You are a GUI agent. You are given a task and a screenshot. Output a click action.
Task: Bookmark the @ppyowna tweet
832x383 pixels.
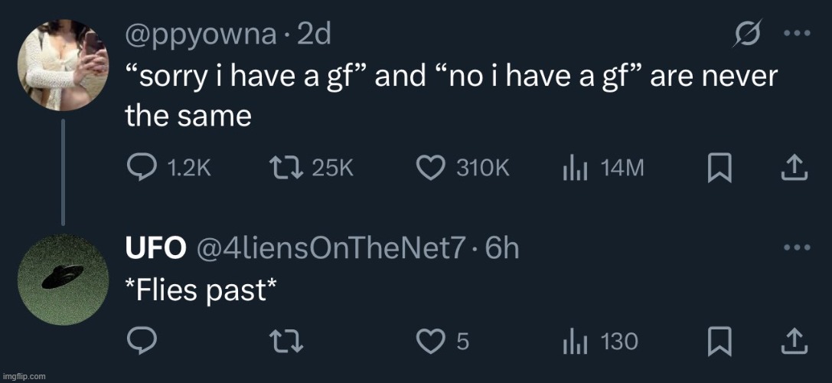719,169
